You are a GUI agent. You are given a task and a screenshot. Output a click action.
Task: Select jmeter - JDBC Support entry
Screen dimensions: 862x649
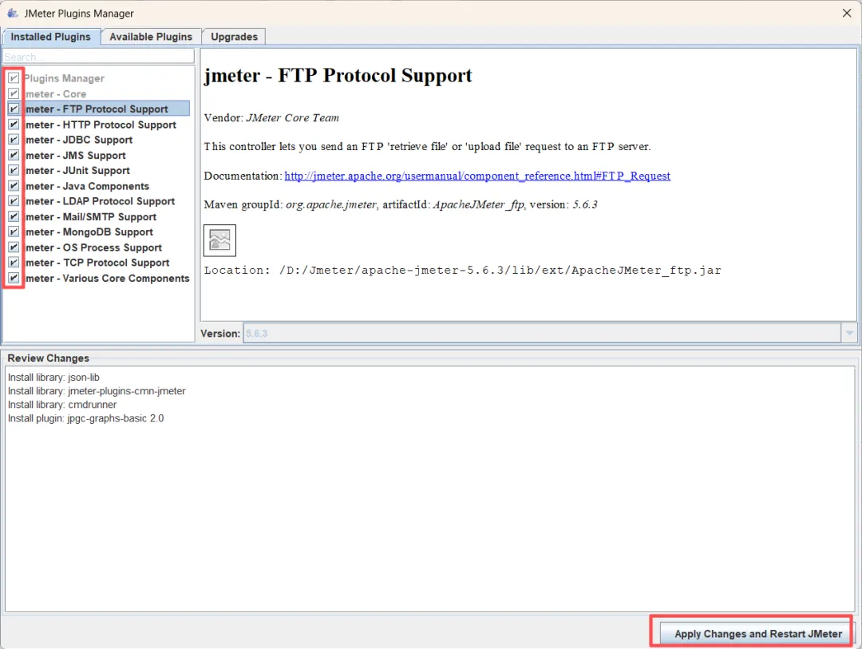78,140
